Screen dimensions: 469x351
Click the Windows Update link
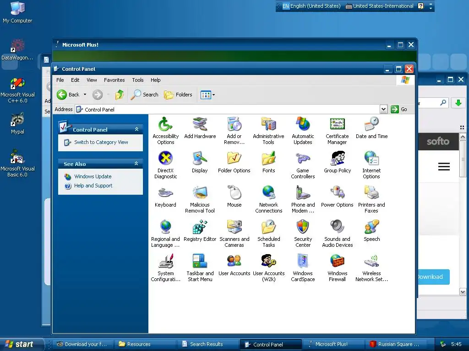tap(93, 176)
